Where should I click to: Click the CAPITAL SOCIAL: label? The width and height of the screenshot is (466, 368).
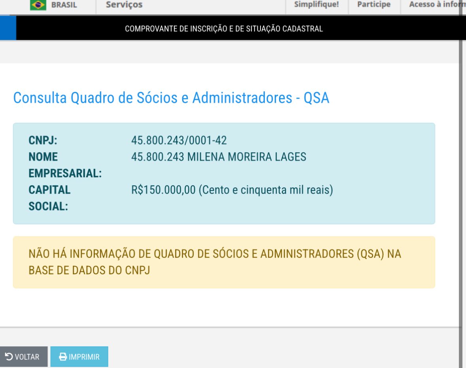(49, 198)
